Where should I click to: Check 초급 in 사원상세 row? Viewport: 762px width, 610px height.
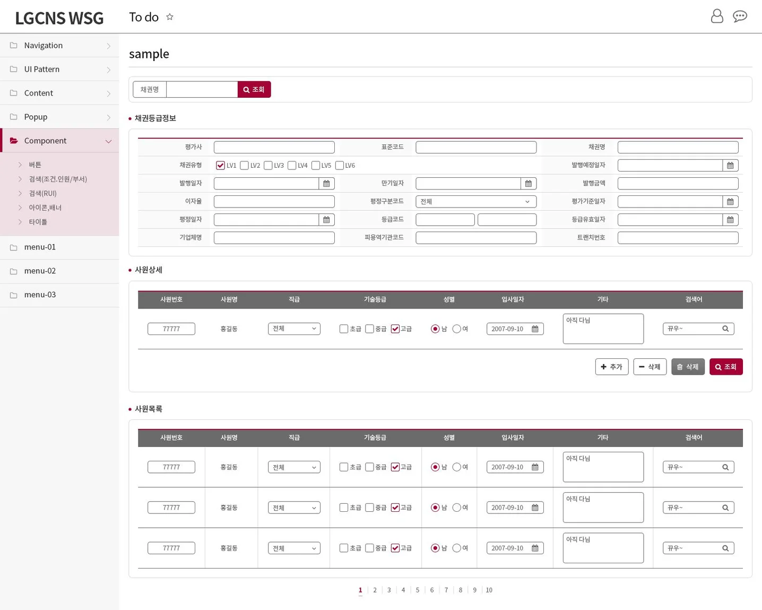(x=344, y=329)
